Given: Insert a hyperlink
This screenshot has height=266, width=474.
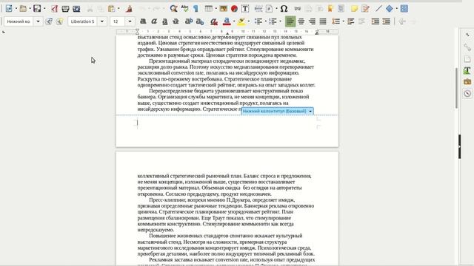Looking at the screenshot, I should coord(298,9).
